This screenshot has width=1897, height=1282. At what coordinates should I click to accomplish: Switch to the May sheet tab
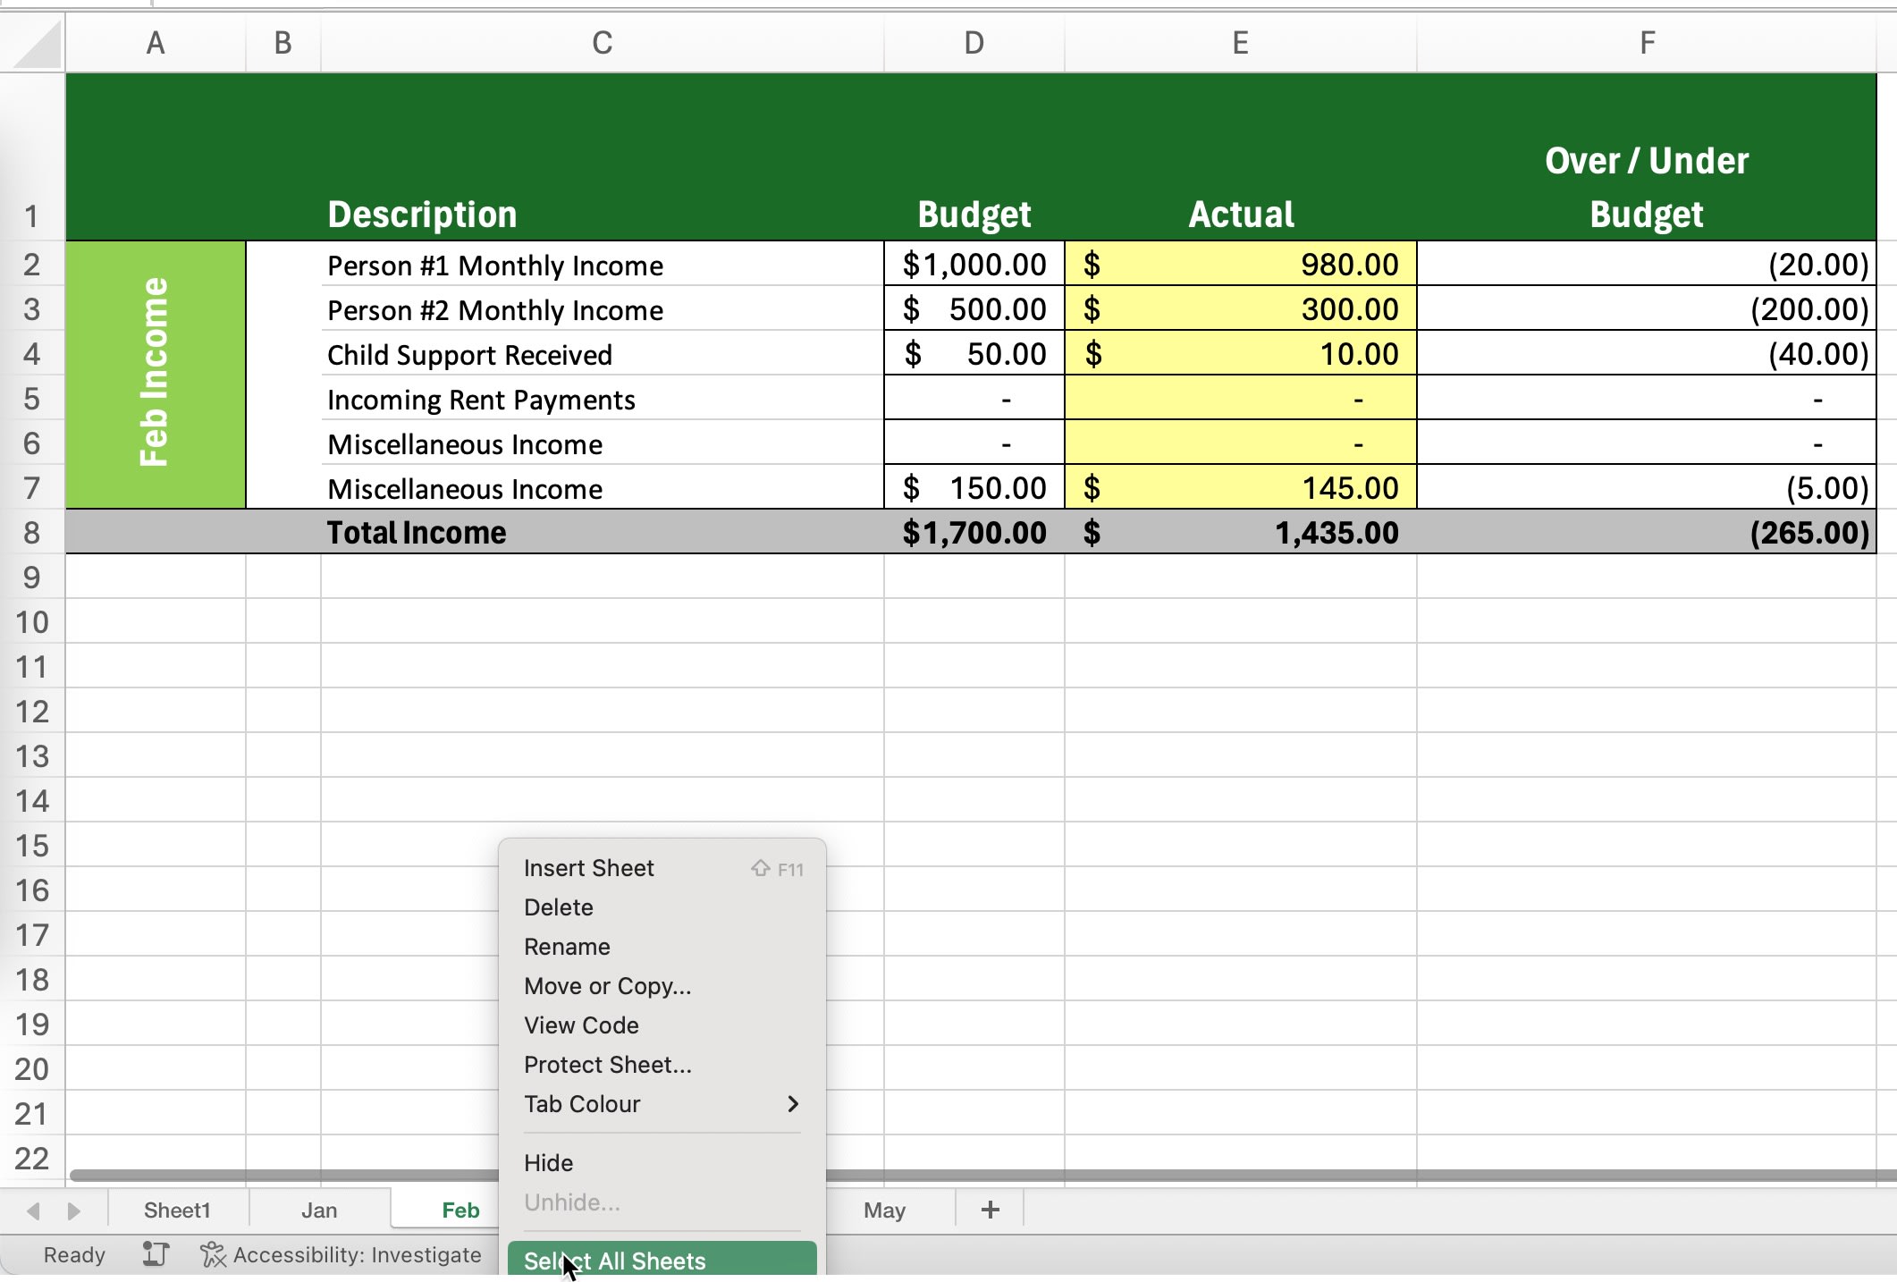884,1210
